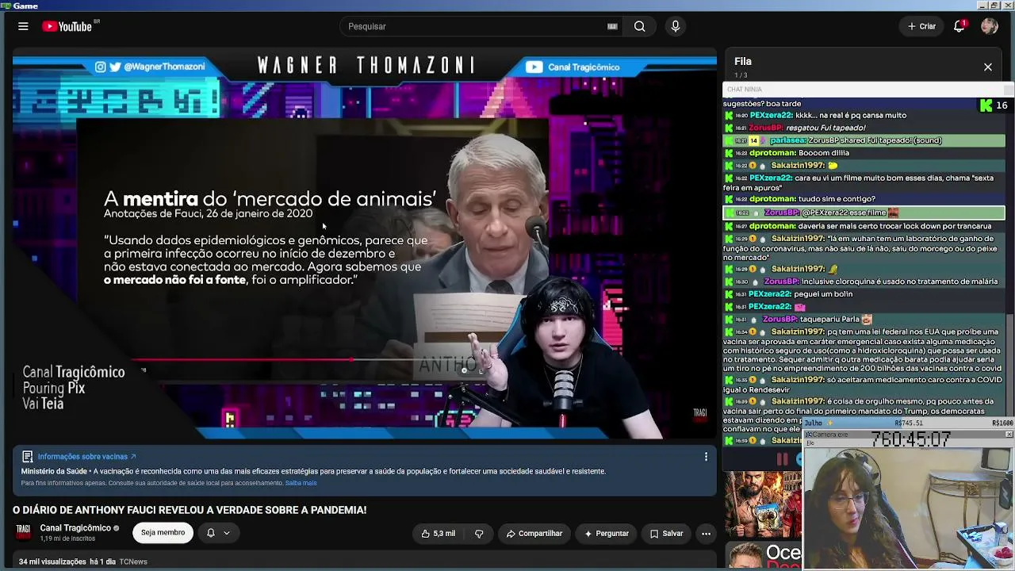The height and width of the screenshot is (571, 1015).
Task: Click the Seja membro button
Action: (163, 533)
